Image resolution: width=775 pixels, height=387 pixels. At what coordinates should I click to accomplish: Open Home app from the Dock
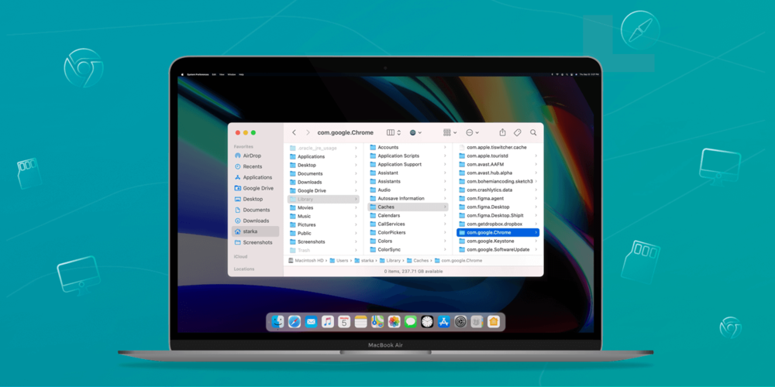click(x=493, y=322)
